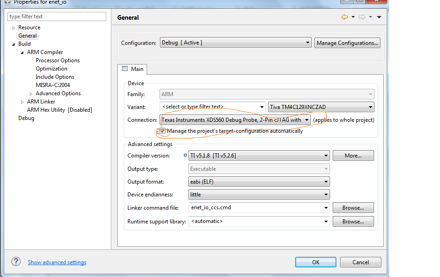440x277 pixels.
Task: Click the back navigation arrow icon
Action: (x=345, y=17)
